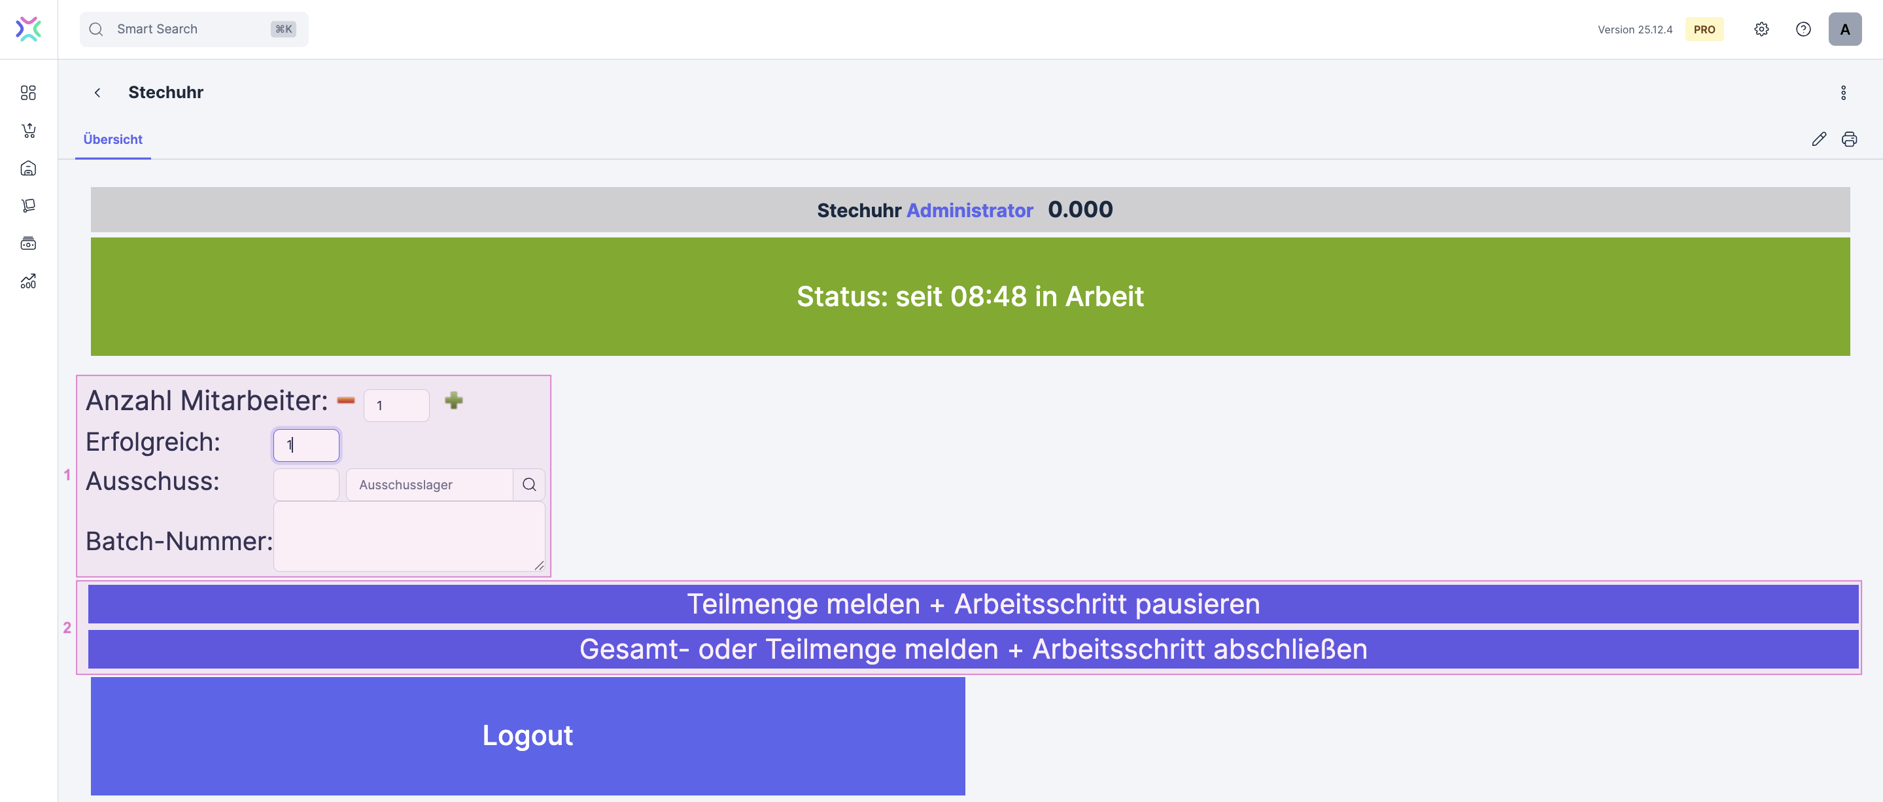Click the Logout button

pos(527,735)
